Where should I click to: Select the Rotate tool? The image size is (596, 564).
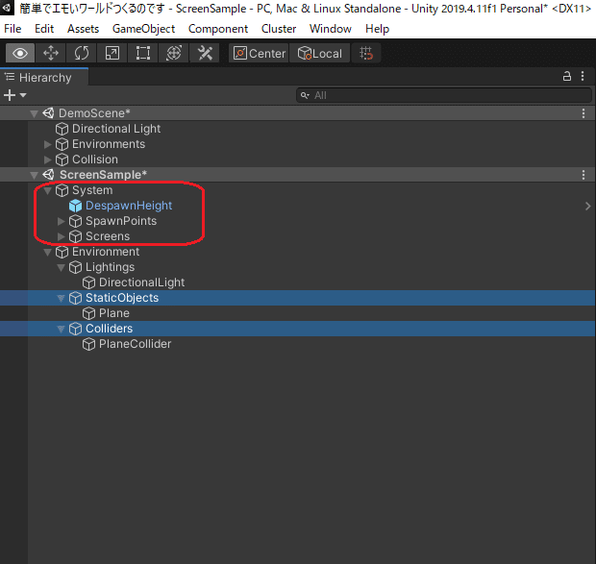pos(82,53)
